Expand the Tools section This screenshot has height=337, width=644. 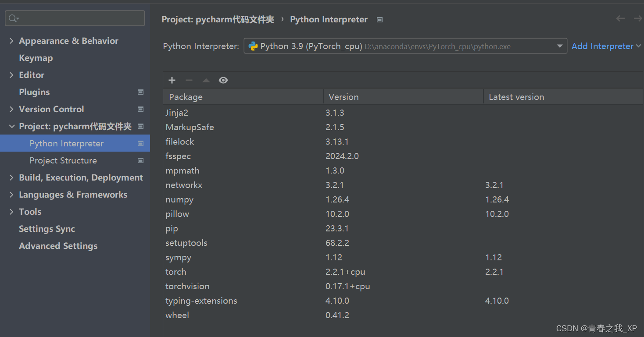11,212
